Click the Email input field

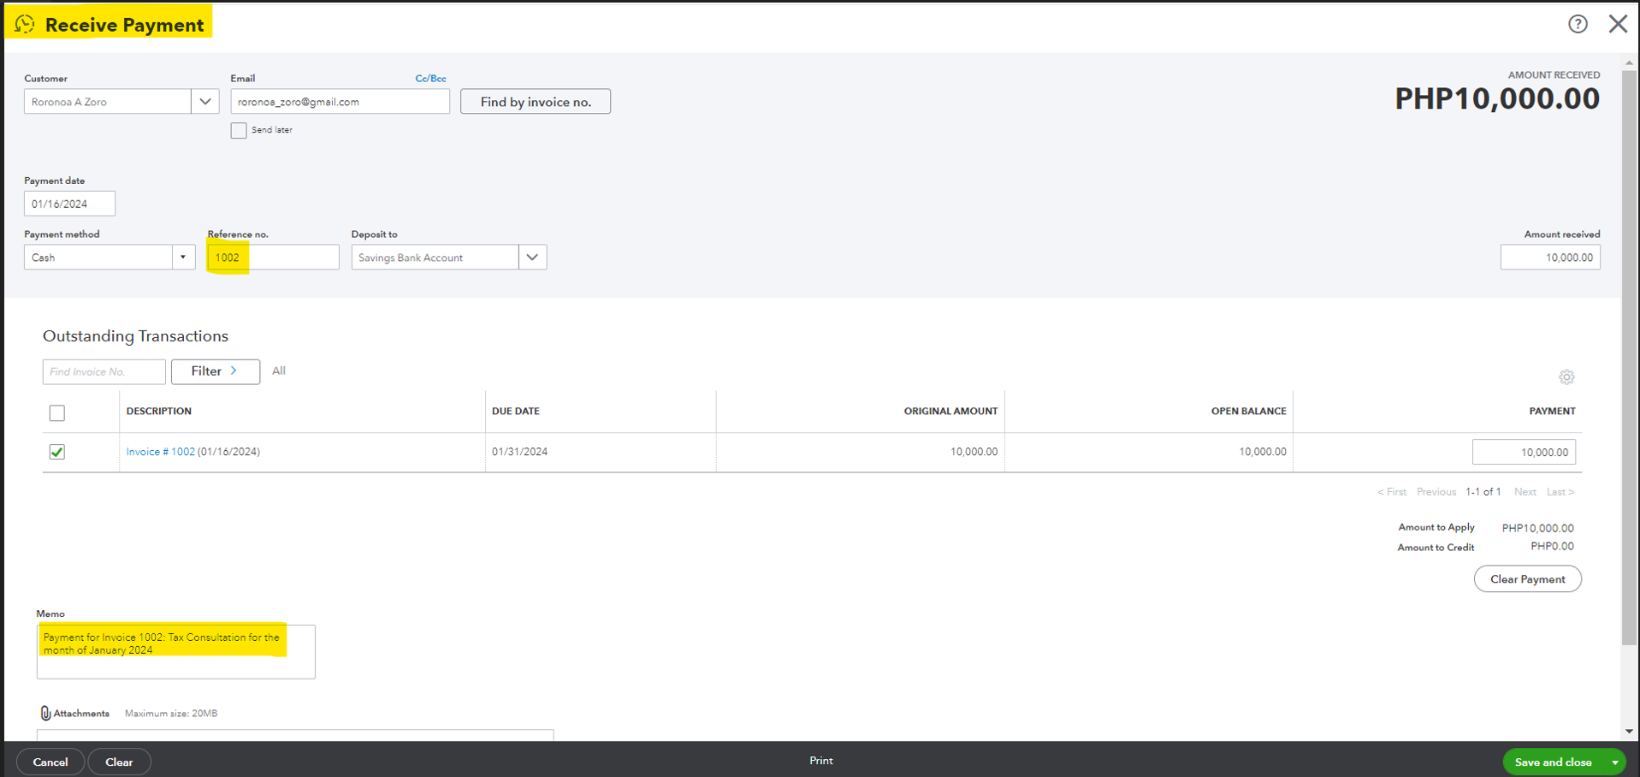pyautogui.click(x=340, y=102)
